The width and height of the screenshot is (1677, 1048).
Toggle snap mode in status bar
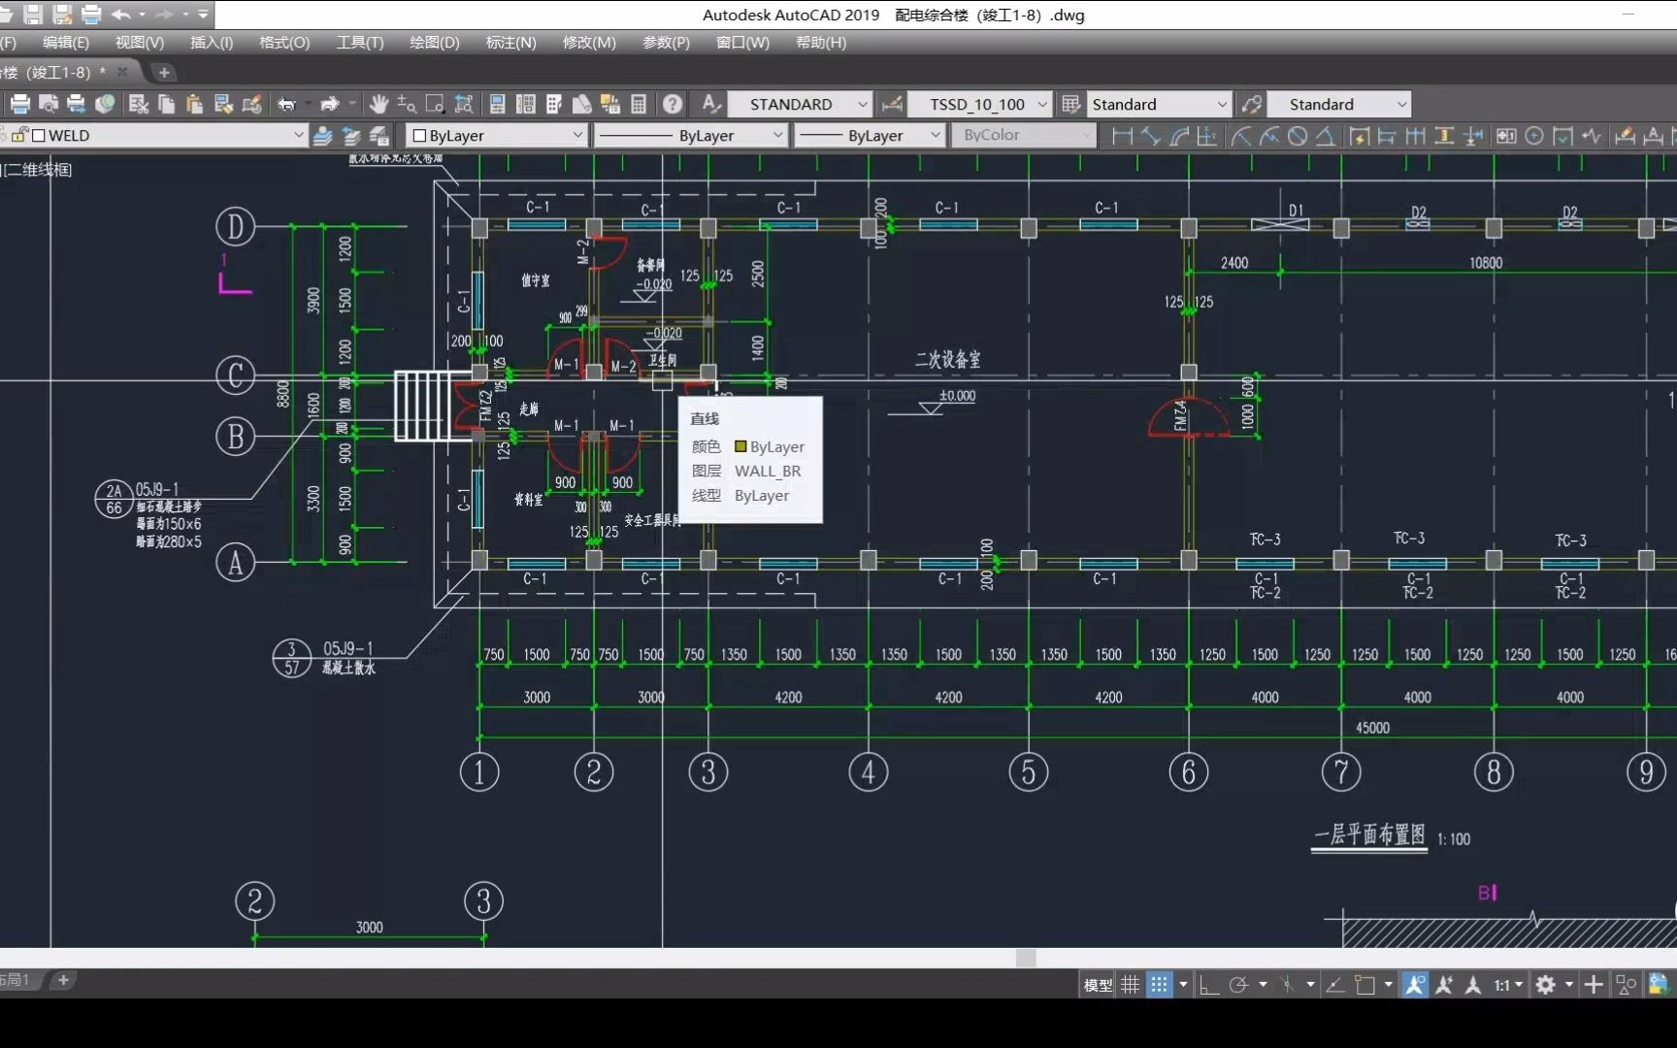pyautogui.click(x=1159, y=985)
